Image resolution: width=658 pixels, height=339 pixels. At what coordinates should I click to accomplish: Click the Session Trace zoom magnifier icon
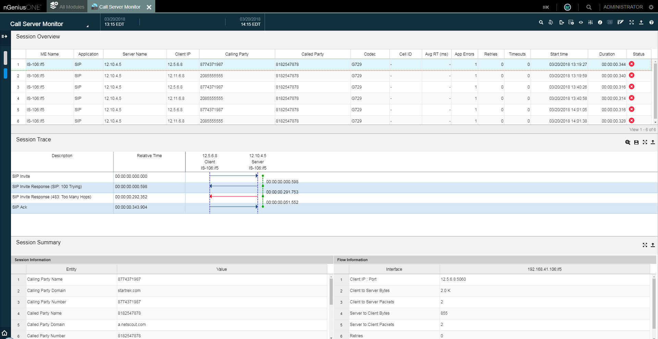click(627, 142)
